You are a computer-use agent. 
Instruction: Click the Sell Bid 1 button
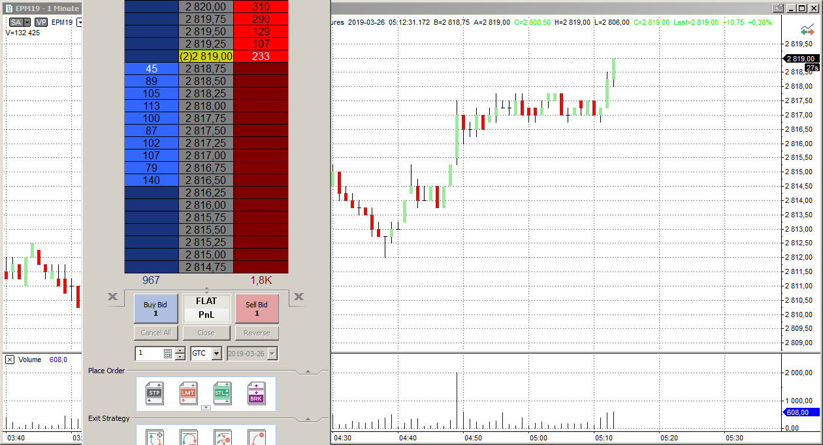(257, 309)
